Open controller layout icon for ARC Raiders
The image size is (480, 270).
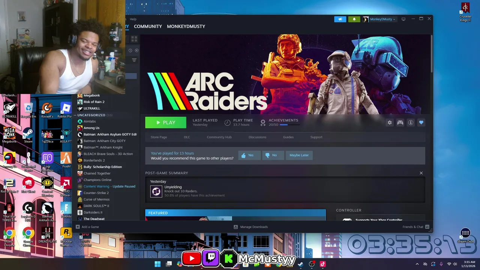pyautogui.click(x=400, y=123)
